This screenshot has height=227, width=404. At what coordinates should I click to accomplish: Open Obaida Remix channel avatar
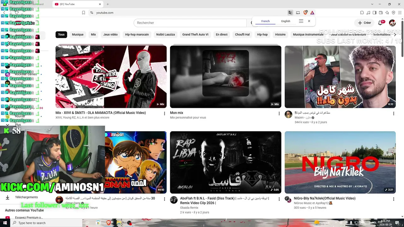click(x=174, y=200)
